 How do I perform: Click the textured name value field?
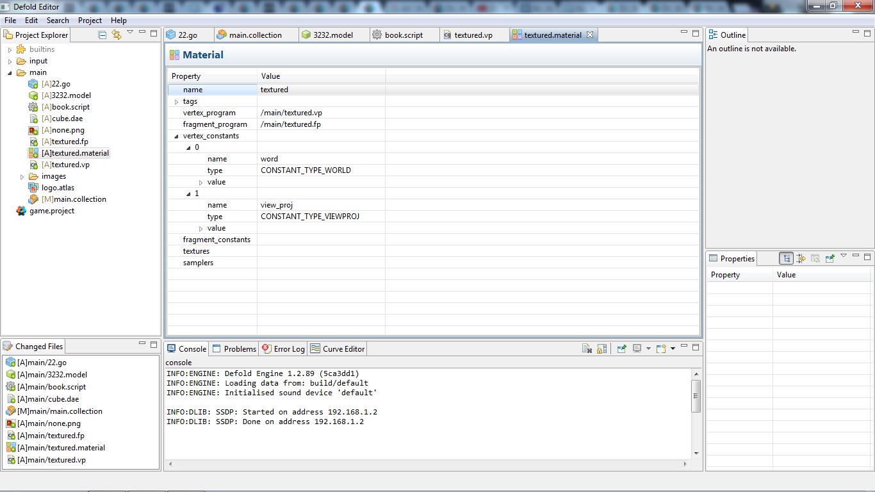[x=320, y=90]
